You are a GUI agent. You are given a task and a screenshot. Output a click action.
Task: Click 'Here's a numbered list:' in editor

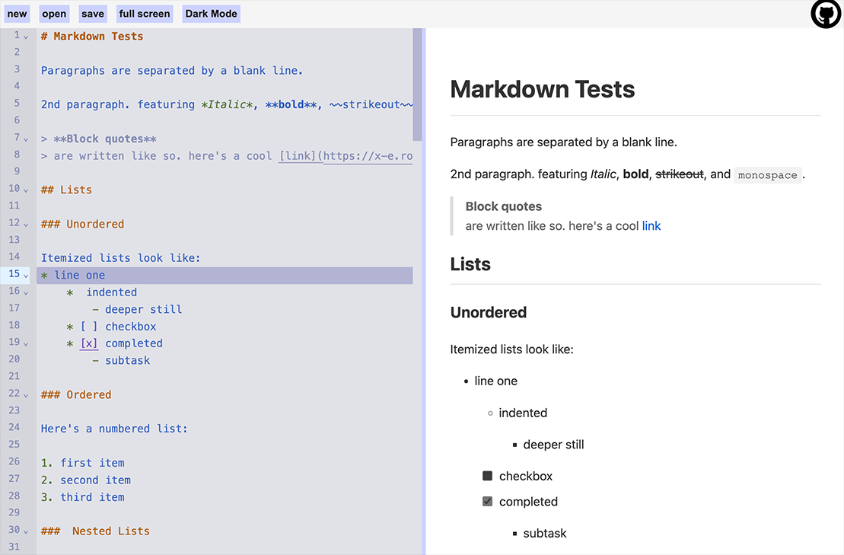(114, 429)
